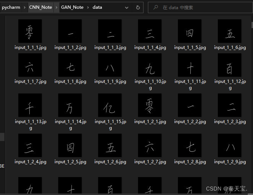This screenshot has height=195, width=253.
Task: Select the pycharm breadcrumb segment
Action: point(11,7)
